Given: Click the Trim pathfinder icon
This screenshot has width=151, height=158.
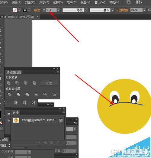Looking at the screenshot, I should pos(18,95).
